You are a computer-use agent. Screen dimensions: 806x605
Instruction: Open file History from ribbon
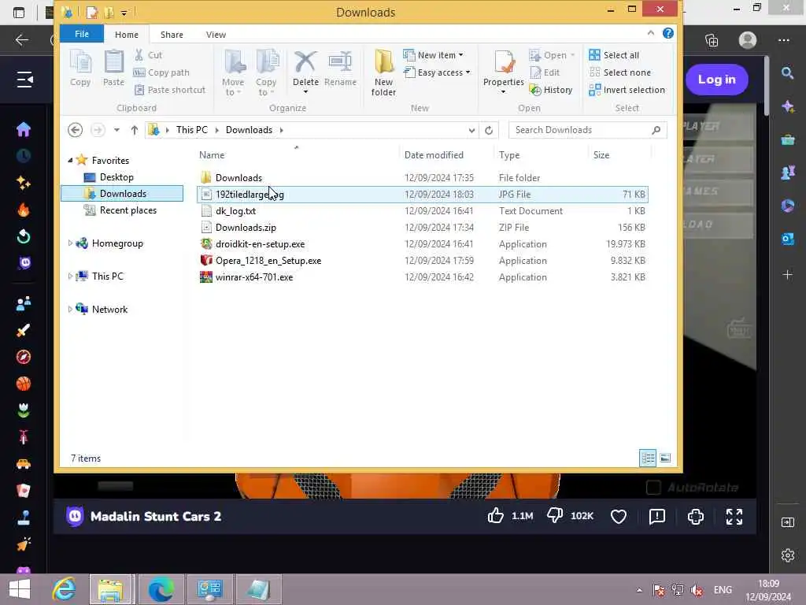click(x=551, y=90)
